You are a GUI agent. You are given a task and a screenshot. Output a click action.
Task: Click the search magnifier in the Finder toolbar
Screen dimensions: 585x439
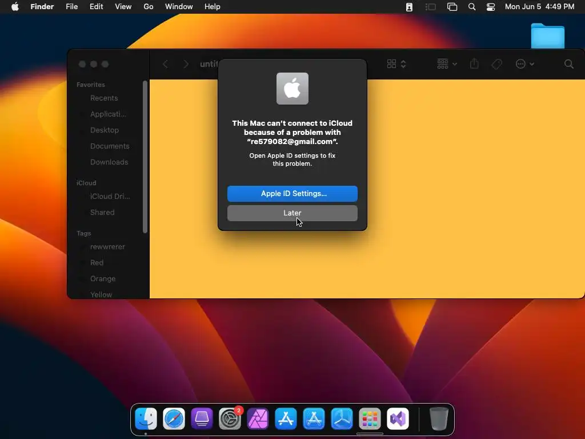pyautogui.click(x=568, y=64)
